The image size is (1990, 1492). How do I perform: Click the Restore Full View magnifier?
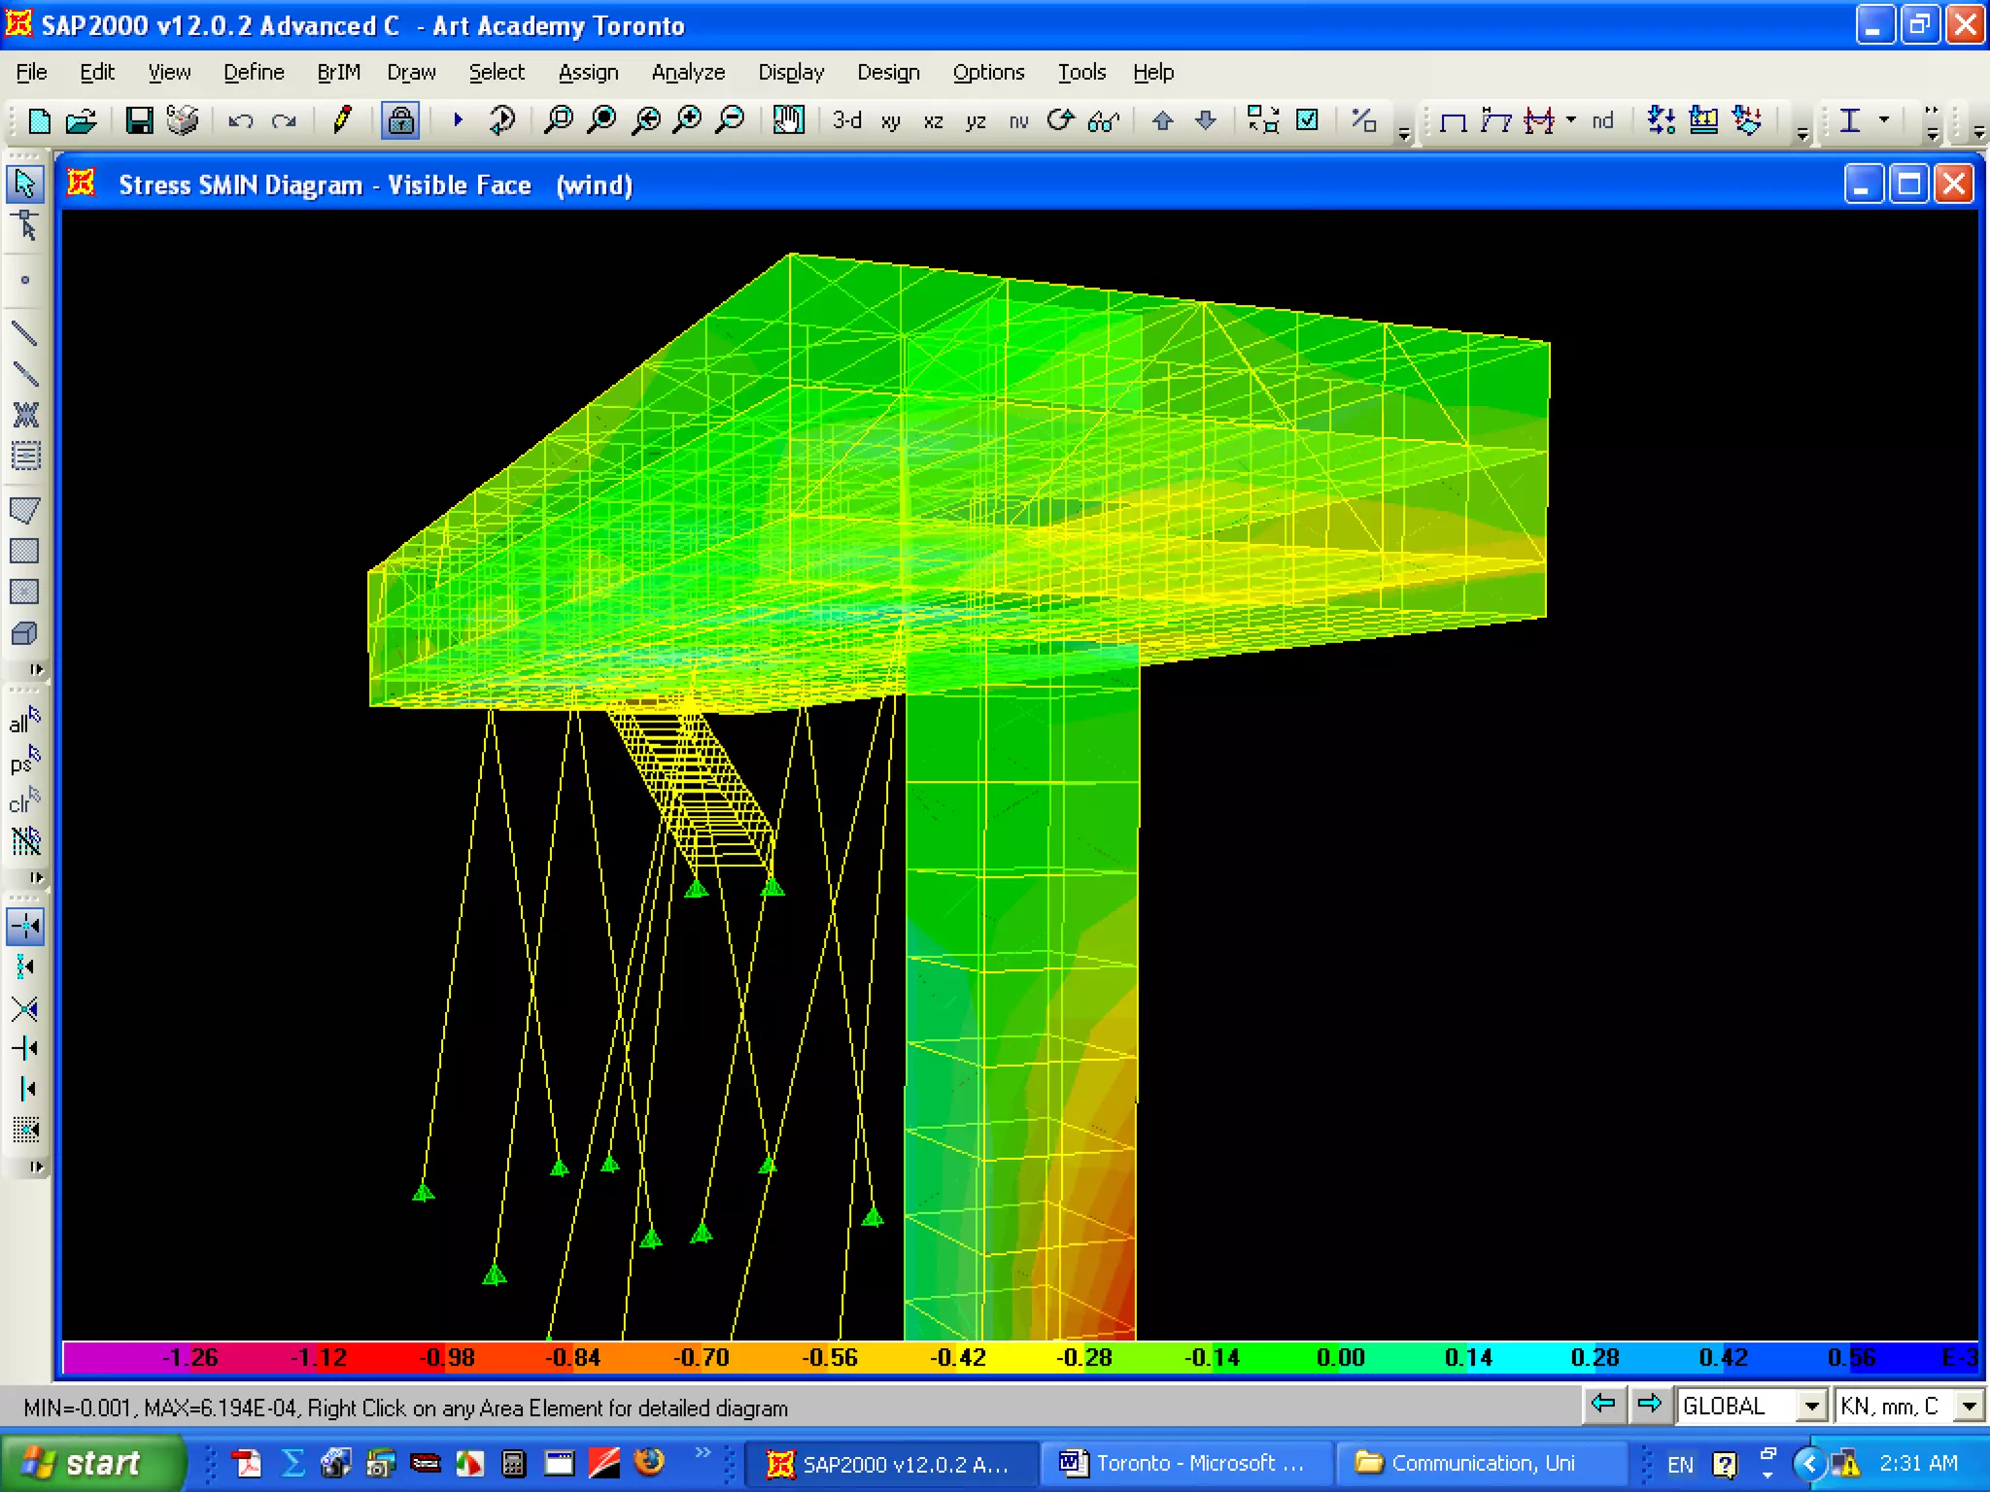602,120
